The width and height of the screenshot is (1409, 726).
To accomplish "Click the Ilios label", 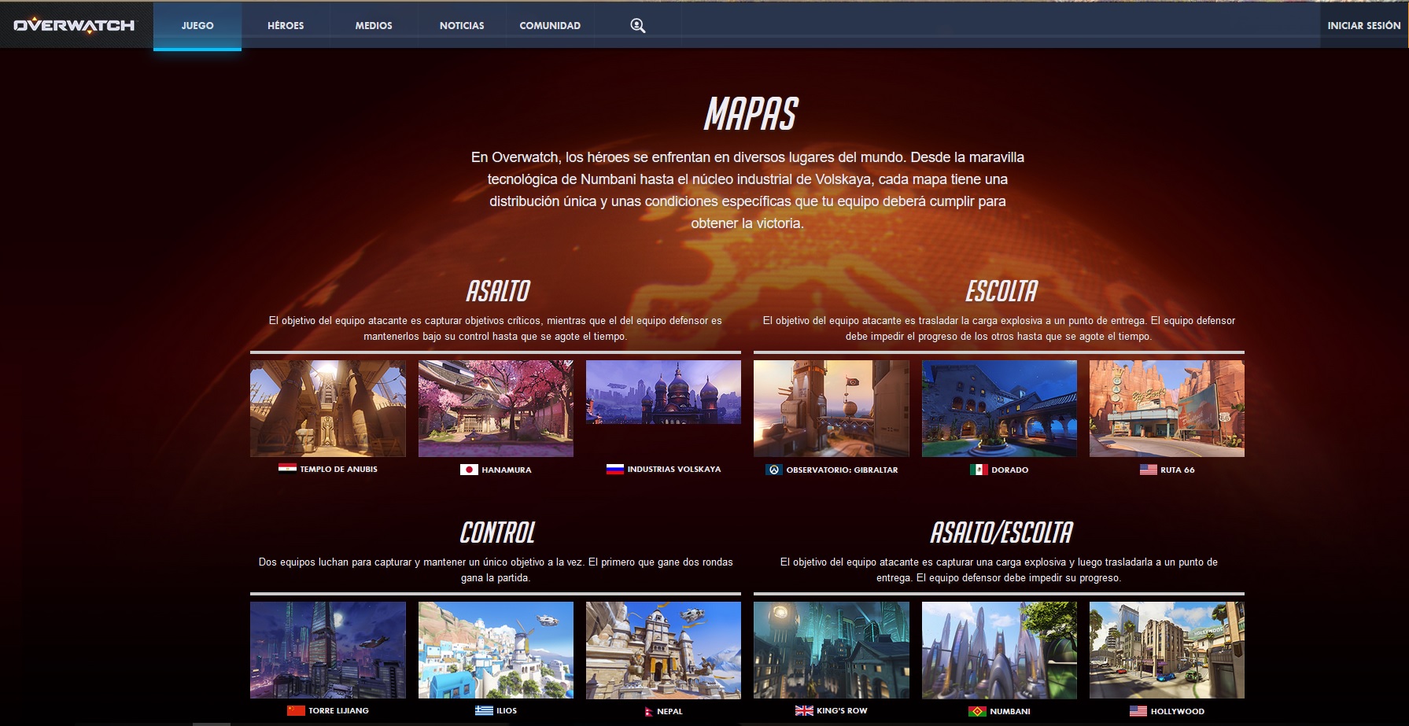I will (507, 710).
